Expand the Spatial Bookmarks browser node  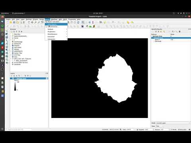click(11, 36)
